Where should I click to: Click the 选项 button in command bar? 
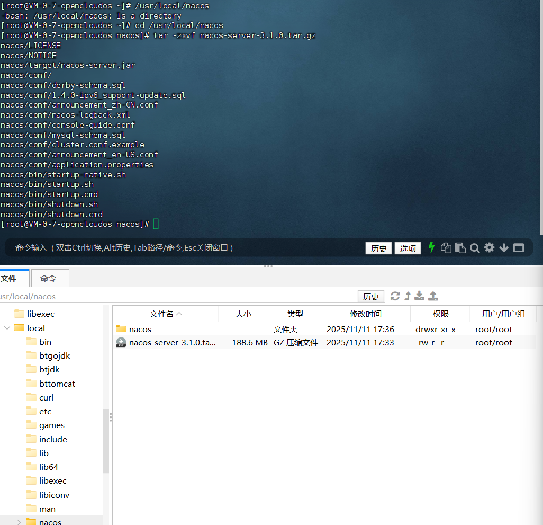[x=408, y=248]
